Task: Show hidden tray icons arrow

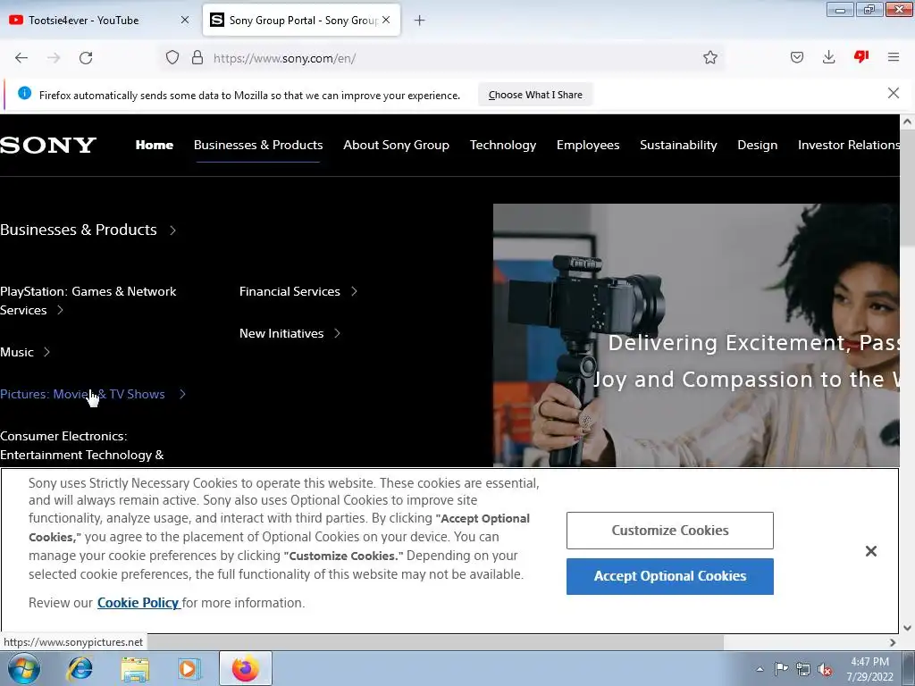Action: point(760,669)
